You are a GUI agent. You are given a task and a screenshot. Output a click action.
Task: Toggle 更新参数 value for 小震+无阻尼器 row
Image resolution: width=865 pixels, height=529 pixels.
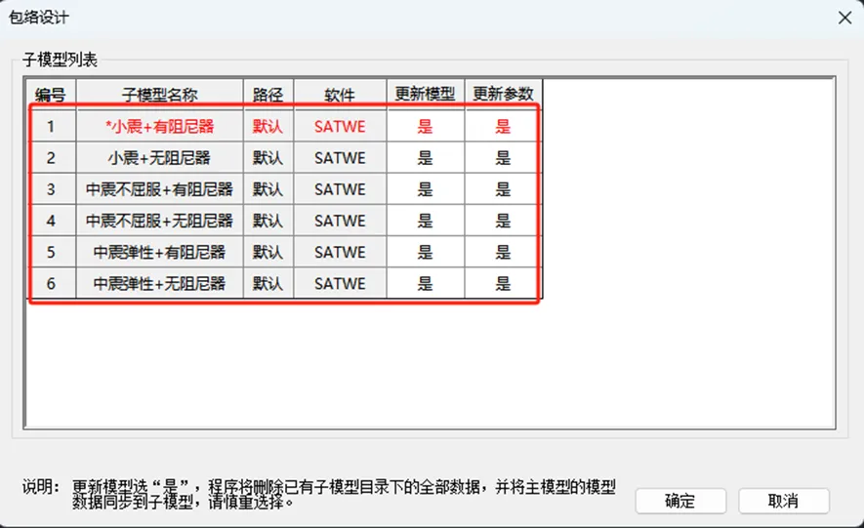(x=503, y=158)
